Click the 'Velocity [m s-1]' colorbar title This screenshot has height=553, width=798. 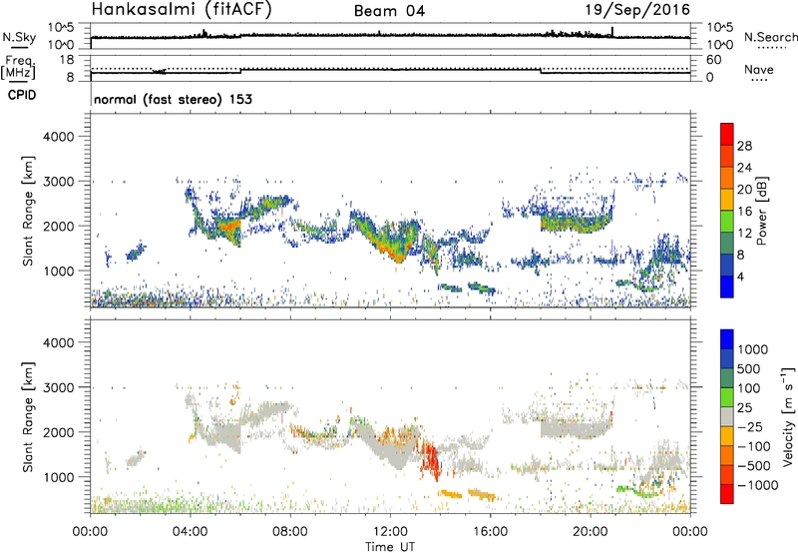pos(788,416)
